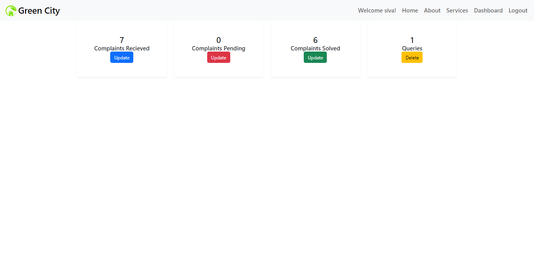This screenshot has height=259, width=534.
Task: Open the Home page
Action: (410, 11)
